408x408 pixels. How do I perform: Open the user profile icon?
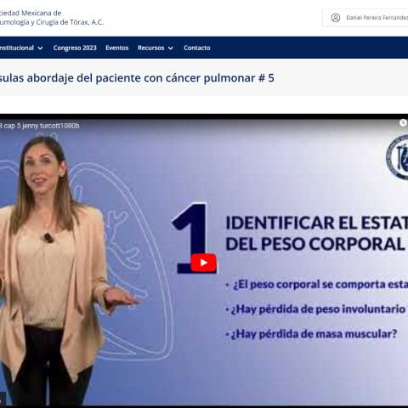tap(336, 18)
